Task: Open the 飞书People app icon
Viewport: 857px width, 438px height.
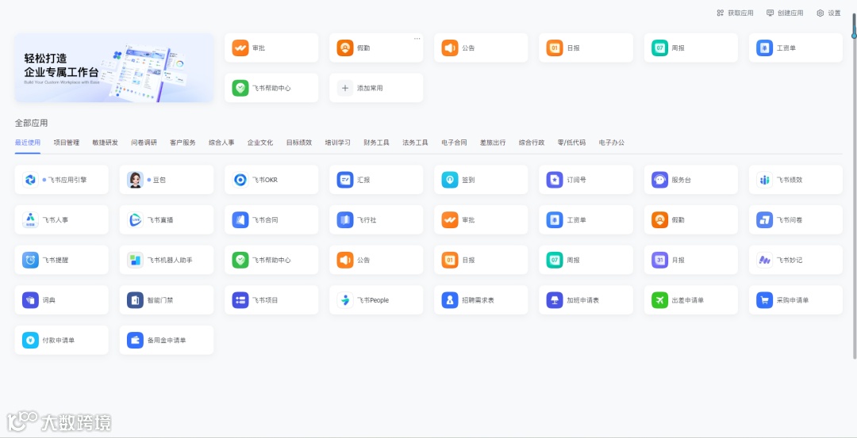Action: pos(345,300)
